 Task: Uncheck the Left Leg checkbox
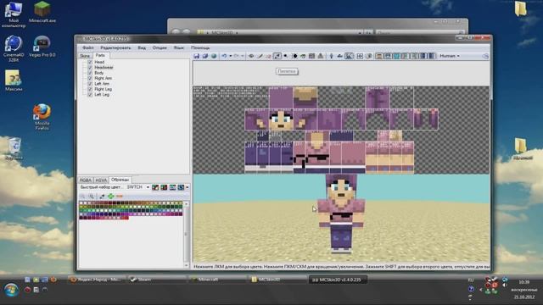coord(90,94)
